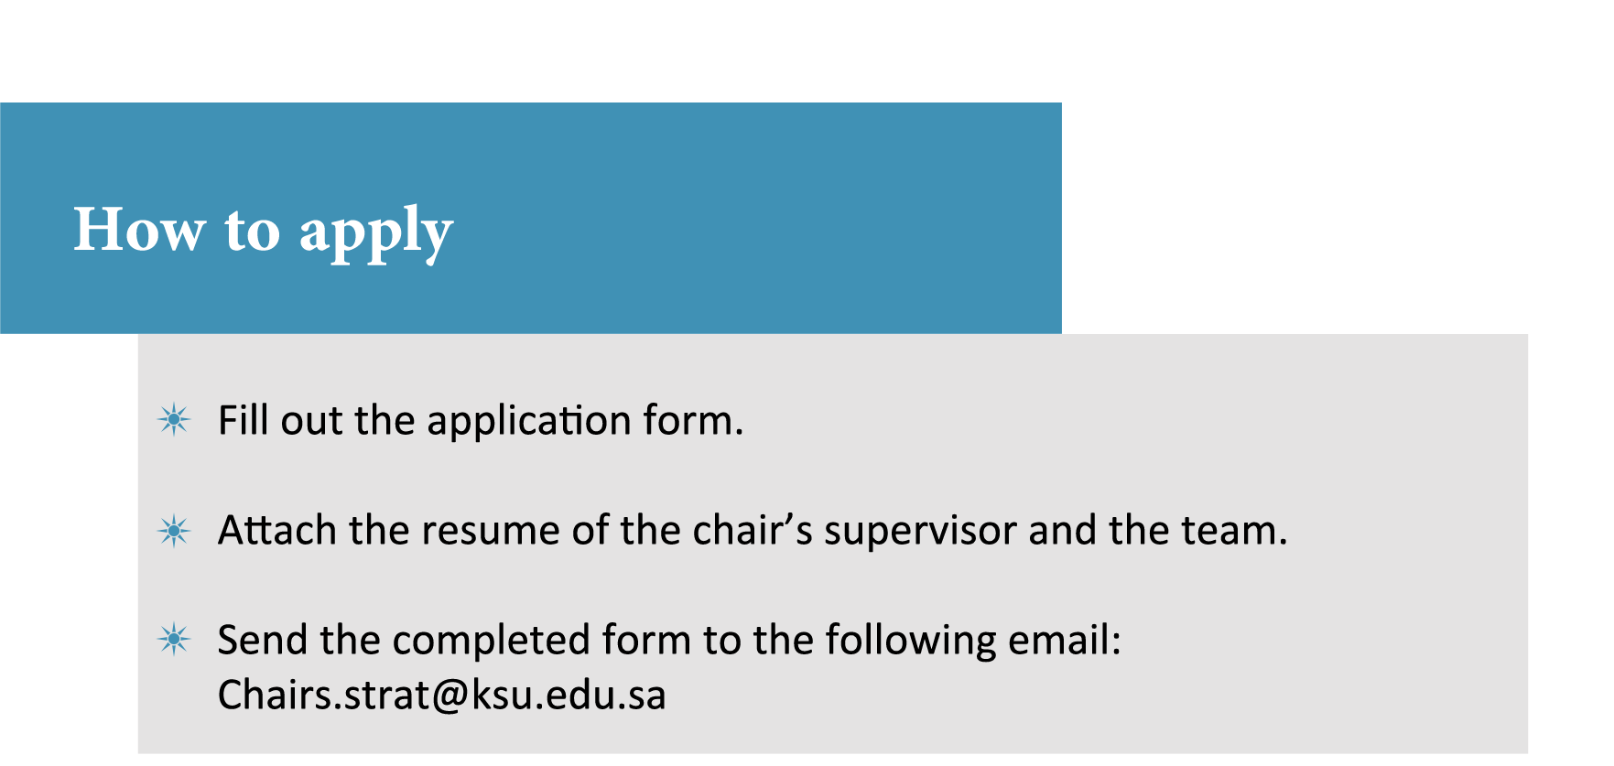
Task: Click the "How to apply" heading
Action: [x=263, y=229]
